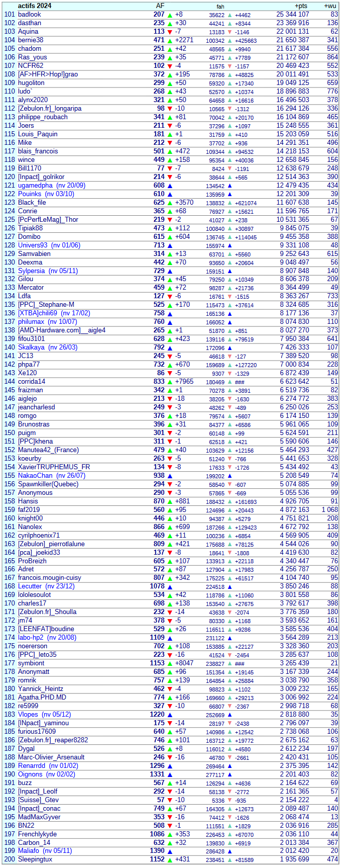This screenshot has width=341, height=866.
Task: Click Hansis's points value 4 926 705
Action: [x=294, y=501]
